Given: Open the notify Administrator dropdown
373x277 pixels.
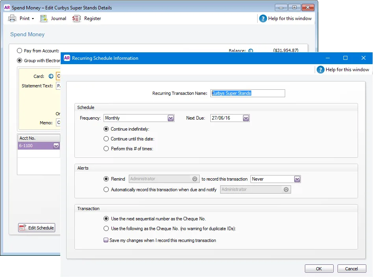Looking at the screenshot, I should click(286, 190).
